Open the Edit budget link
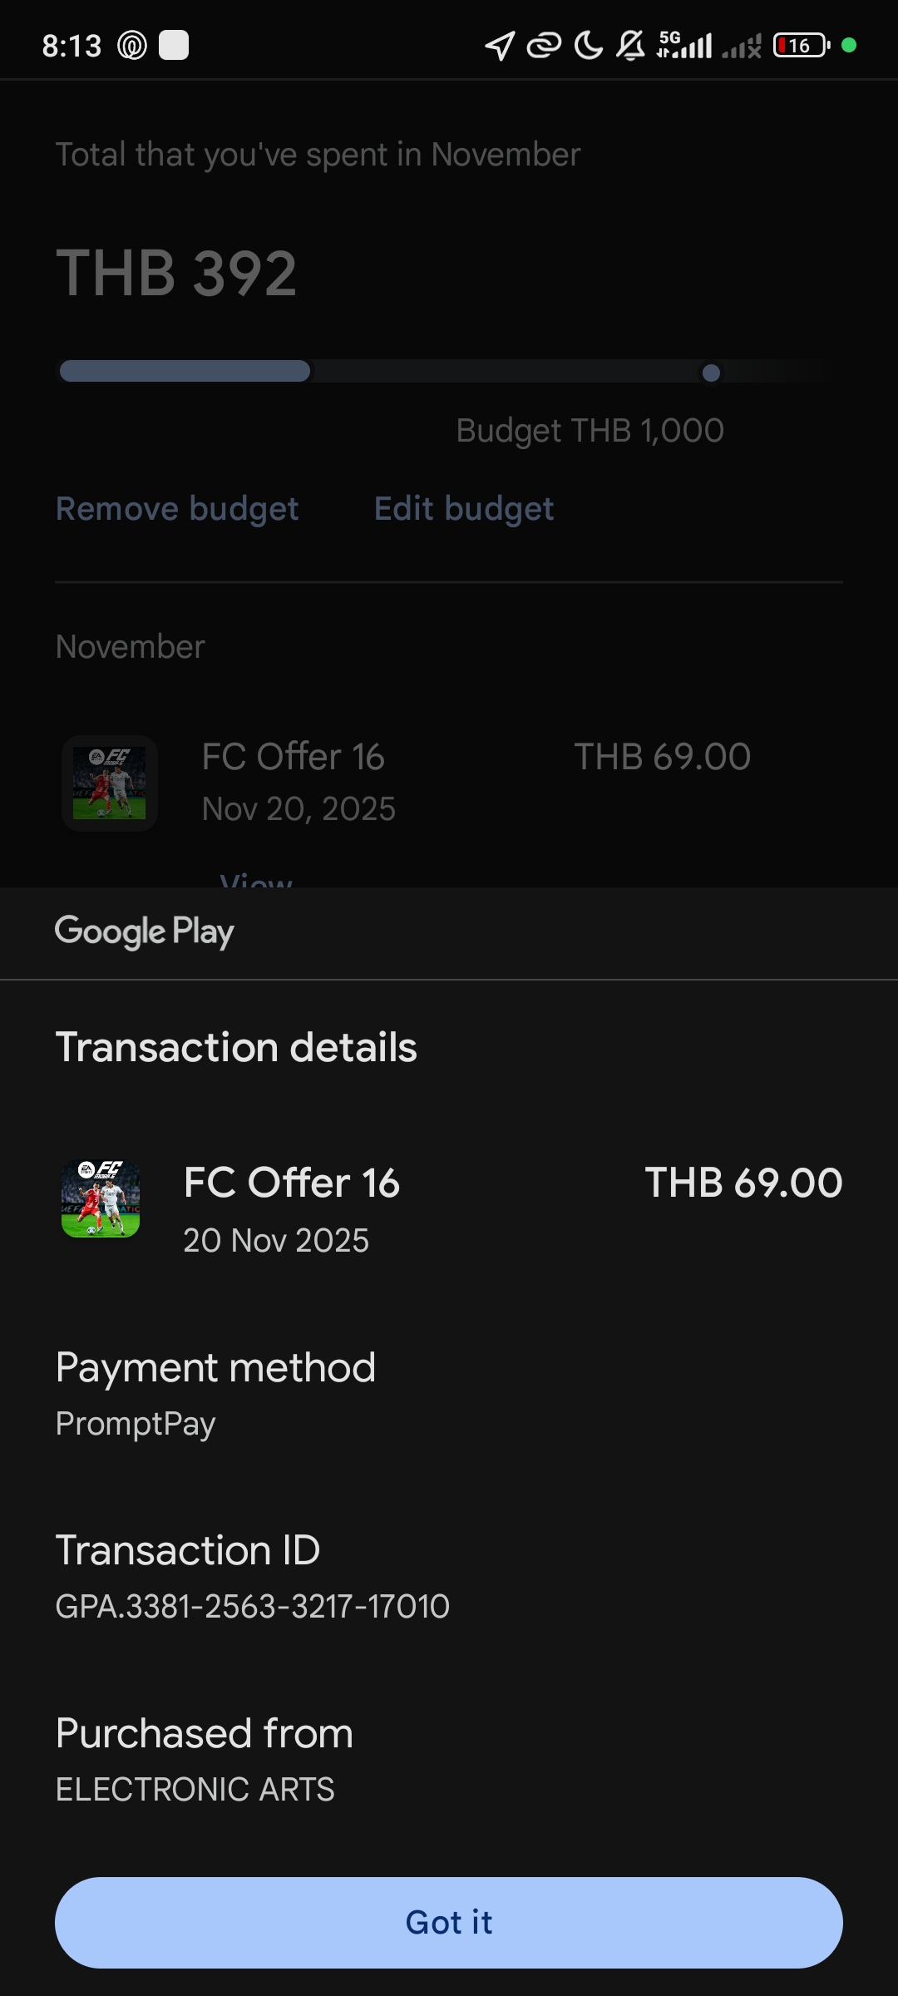898x1996 pixels. (x=463, y=509)
